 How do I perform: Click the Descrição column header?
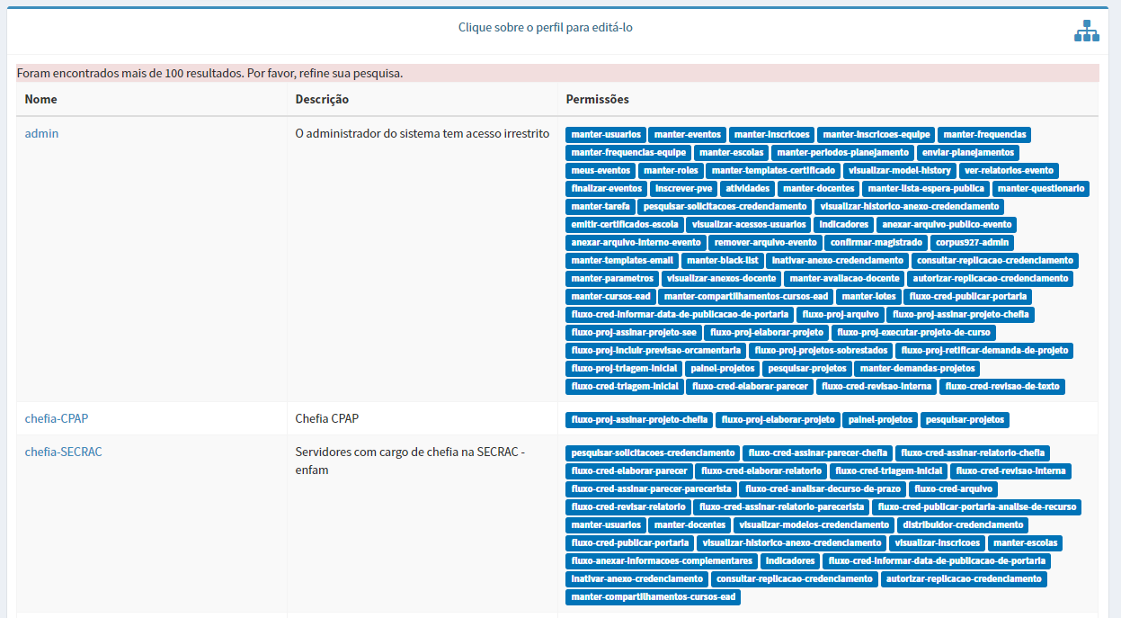[x=322, y=99]
